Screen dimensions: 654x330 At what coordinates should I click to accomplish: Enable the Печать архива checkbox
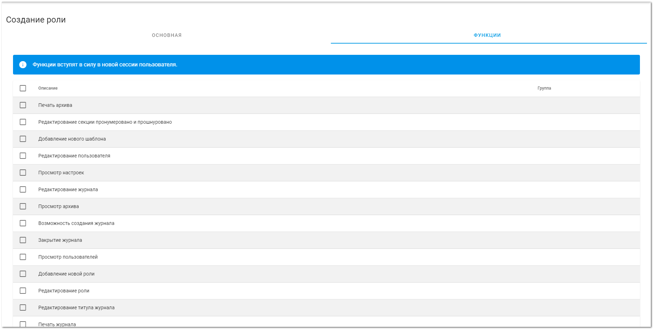click(x=23, y=105)
